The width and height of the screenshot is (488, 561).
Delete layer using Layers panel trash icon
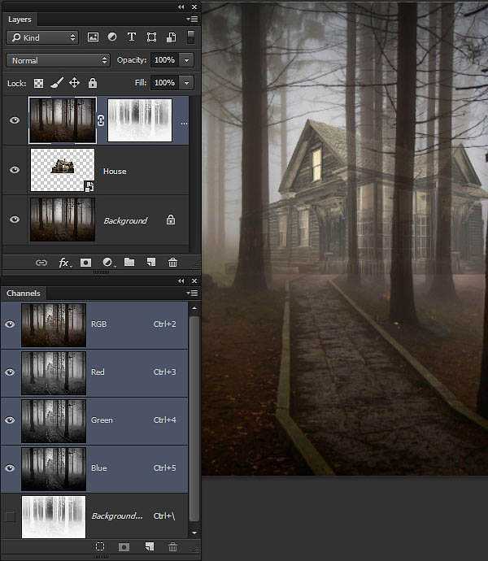pos(172,263)
